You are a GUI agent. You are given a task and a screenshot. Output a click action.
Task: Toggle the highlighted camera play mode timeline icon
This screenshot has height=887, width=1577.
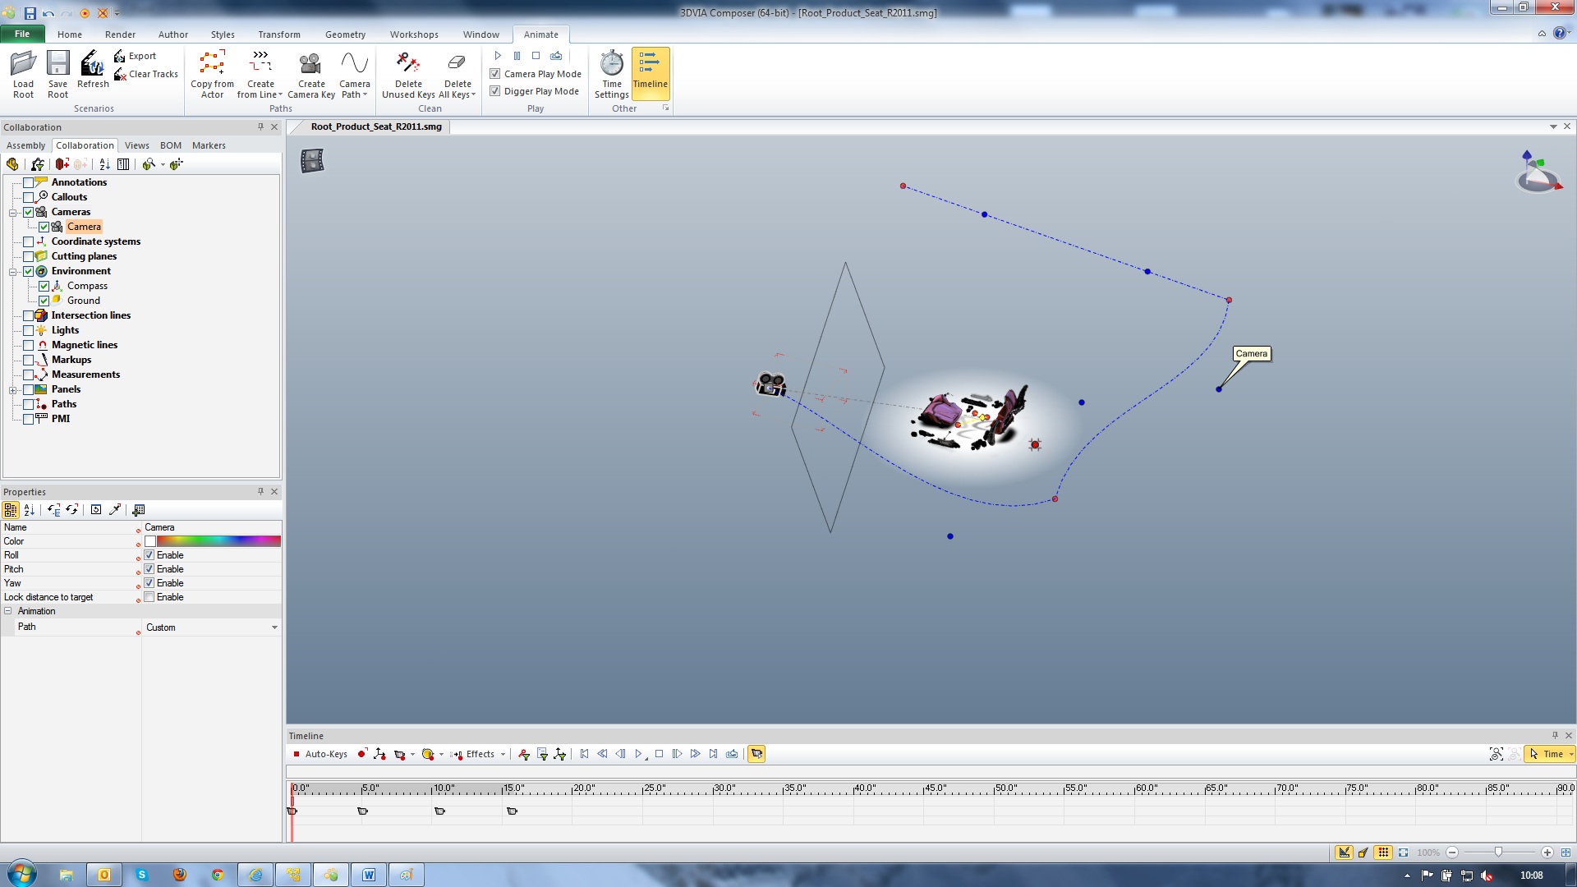(756, 754)
